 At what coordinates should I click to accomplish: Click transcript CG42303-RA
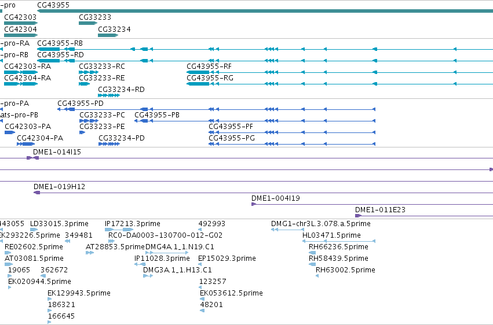pyautogui.click(x=21, y=72)
